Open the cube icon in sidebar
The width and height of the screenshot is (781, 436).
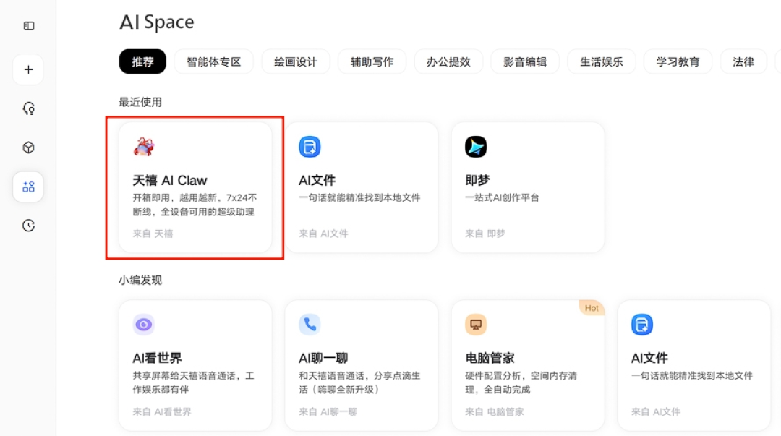[x=28, y=148]
